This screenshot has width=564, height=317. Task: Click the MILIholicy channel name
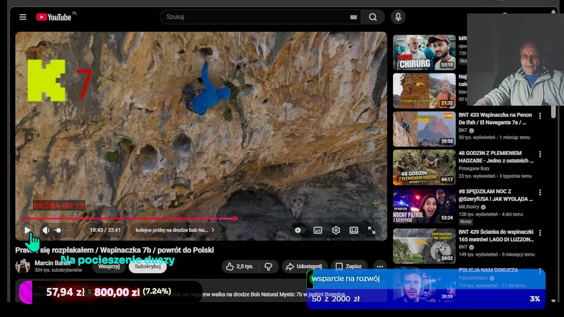coord(470,207)
